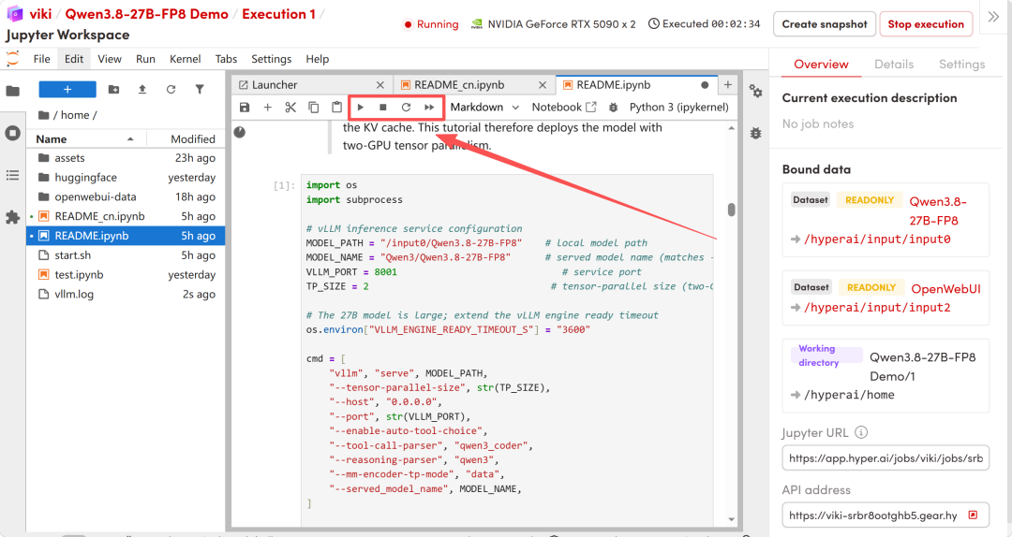This screenshot has height=537, width=1012.
Task: Open the Qwen3.8-27B-FP8 Demo breadcrumb link
Action: (146, 14)
